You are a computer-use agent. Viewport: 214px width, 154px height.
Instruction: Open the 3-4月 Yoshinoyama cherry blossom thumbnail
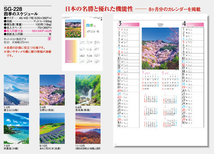[x=52, y=90]
